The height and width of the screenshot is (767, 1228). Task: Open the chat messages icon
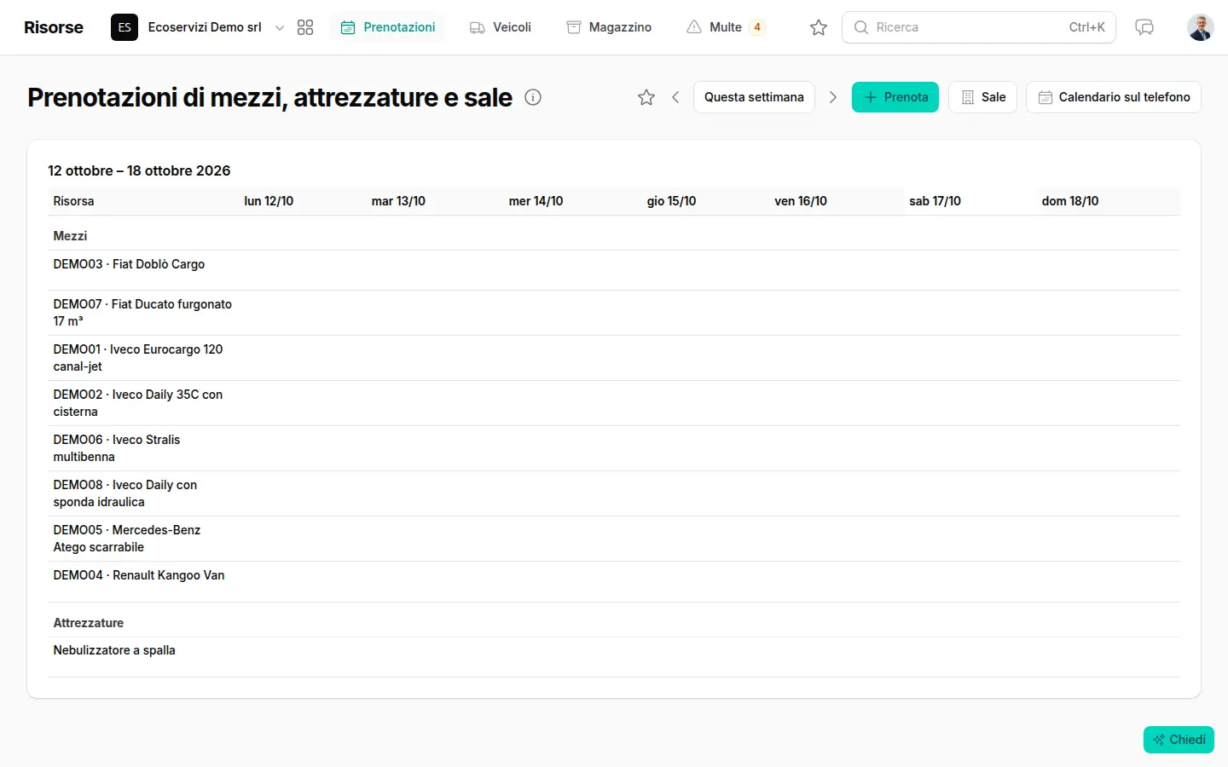[1144, 27]
